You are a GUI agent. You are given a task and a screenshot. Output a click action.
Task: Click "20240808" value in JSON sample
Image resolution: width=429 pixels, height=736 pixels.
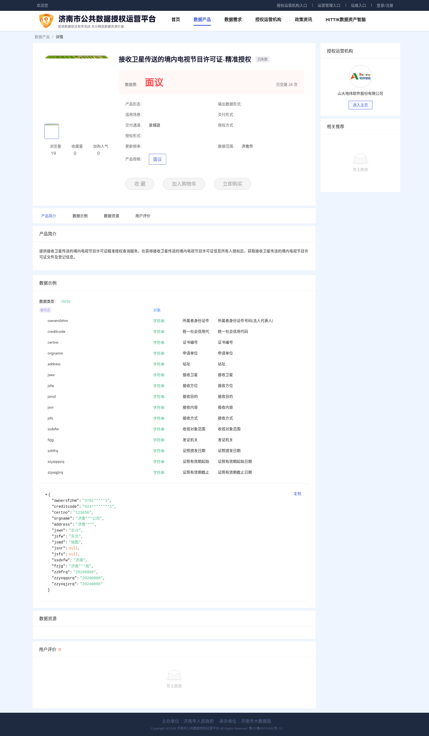click(91, 584)
